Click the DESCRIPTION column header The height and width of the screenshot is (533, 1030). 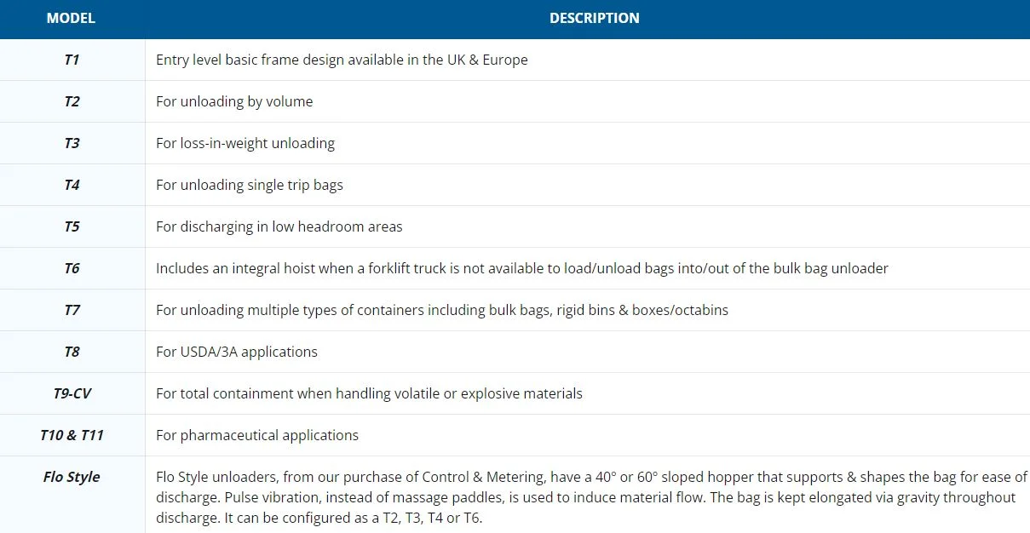[x=594, y=18]
